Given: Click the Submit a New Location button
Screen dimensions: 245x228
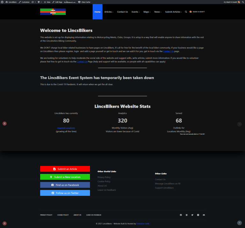Looking at the screenshot, I should 65,177.
